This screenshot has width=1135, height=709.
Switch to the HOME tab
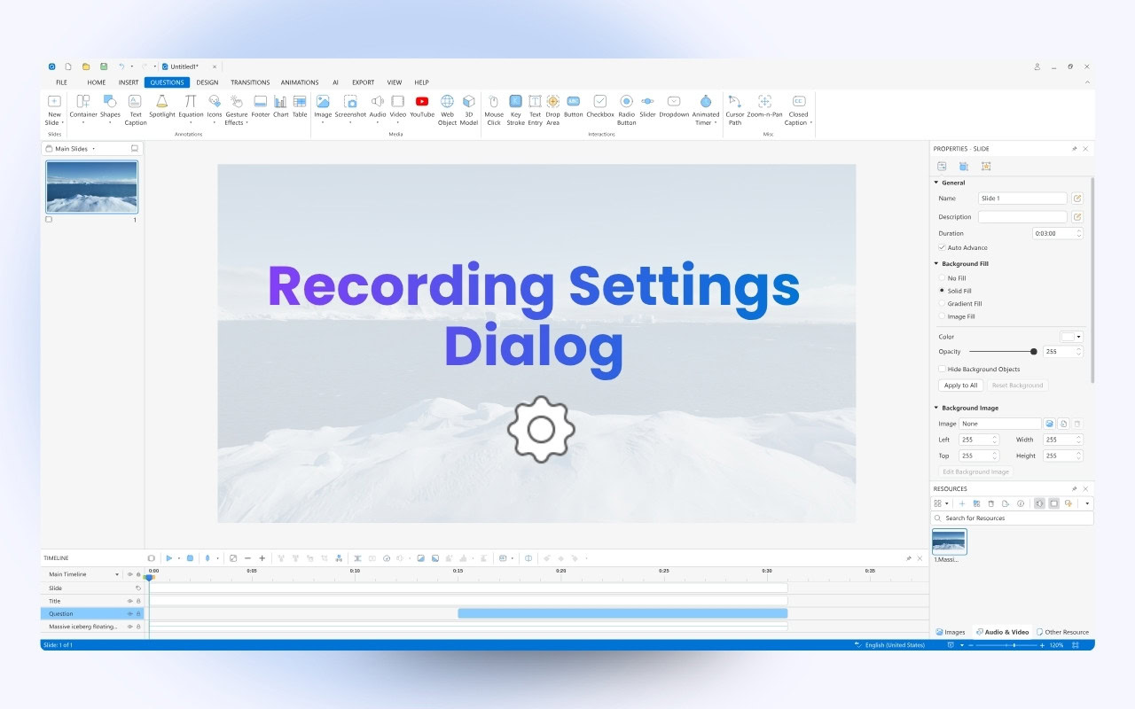click(x=97, y=82)
